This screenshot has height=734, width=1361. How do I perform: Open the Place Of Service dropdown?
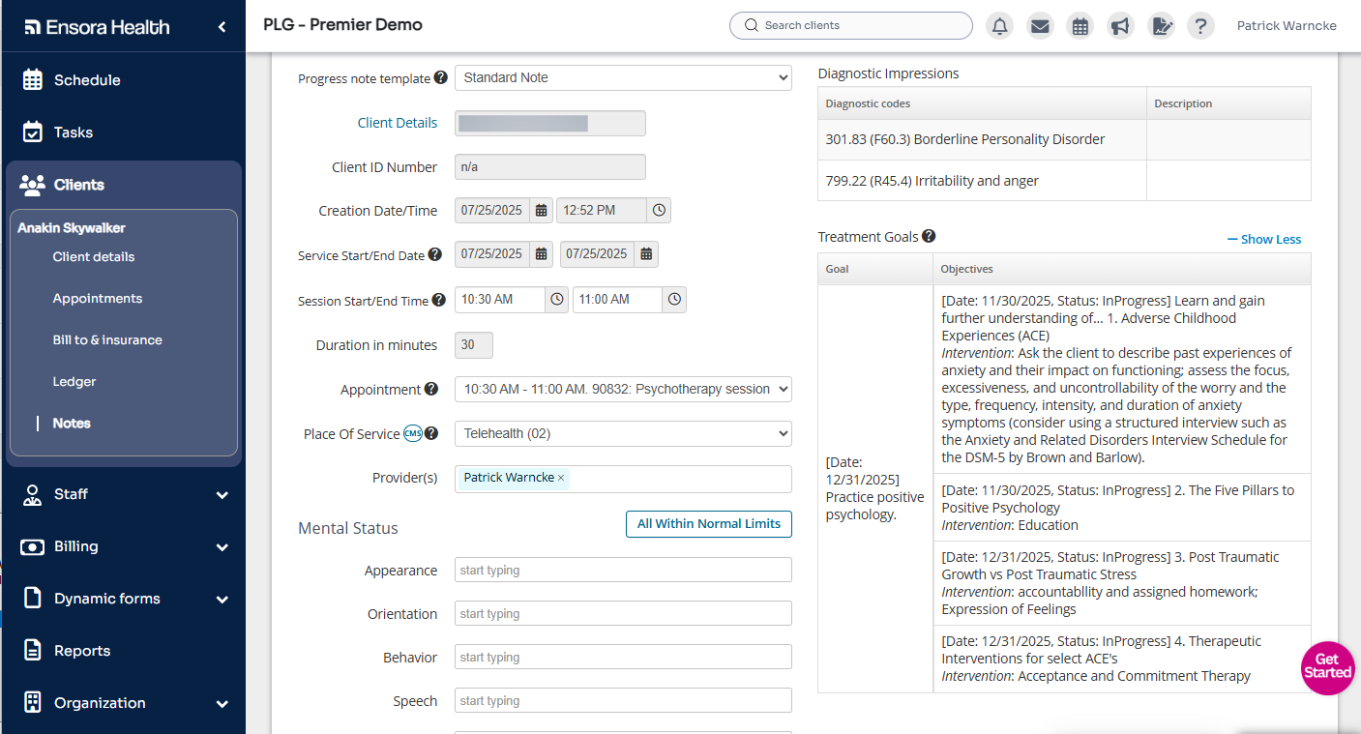click(623, 433)
